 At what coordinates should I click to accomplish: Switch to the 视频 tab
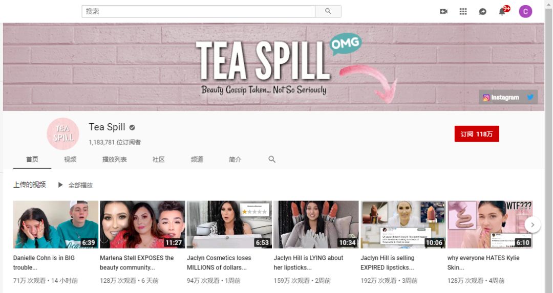pos(70,160)
